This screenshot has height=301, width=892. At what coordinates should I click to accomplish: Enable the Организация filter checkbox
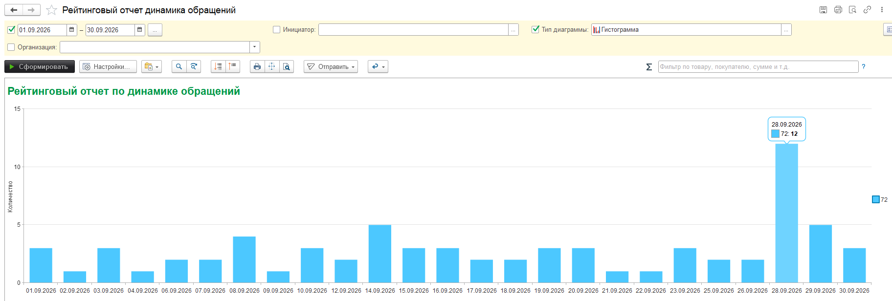(x=11, y=47)
